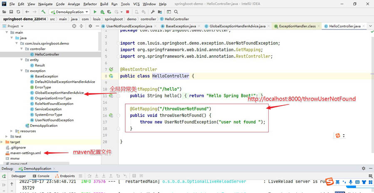Close the DemoApplication debug tab
Image resolution: width=374 pixels, height=193 pixels.
(x=55, y=168)
